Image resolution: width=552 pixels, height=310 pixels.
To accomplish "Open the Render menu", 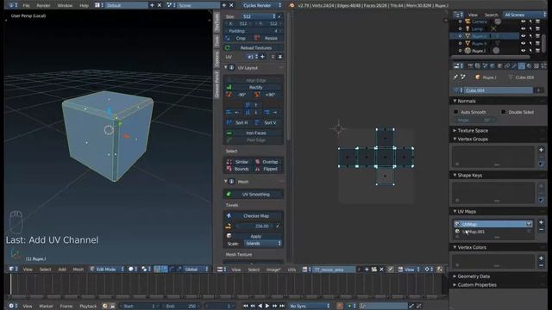I will [43, 5].
